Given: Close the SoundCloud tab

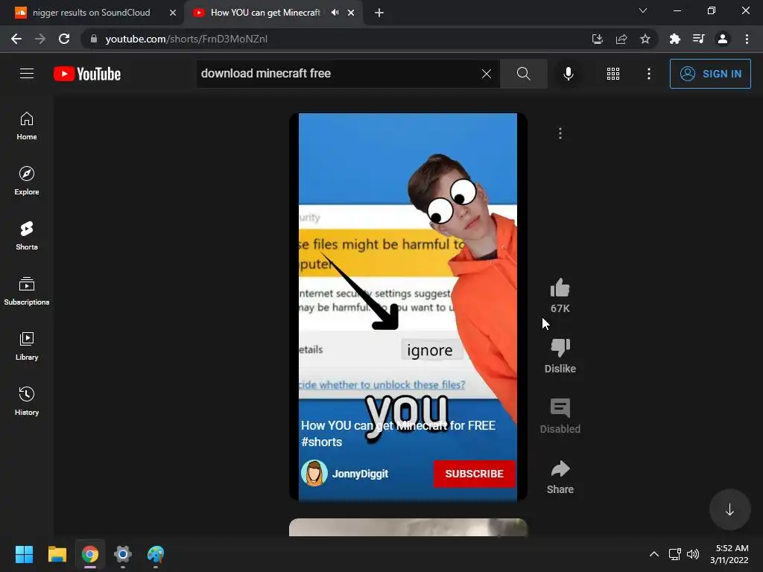Looking at the screenshot, I should 172,13.
